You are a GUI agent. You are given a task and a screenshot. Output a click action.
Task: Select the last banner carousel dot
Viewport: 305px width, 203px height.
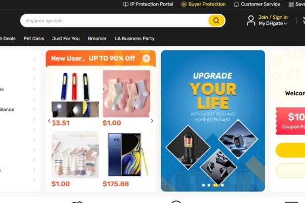point(222,185)
